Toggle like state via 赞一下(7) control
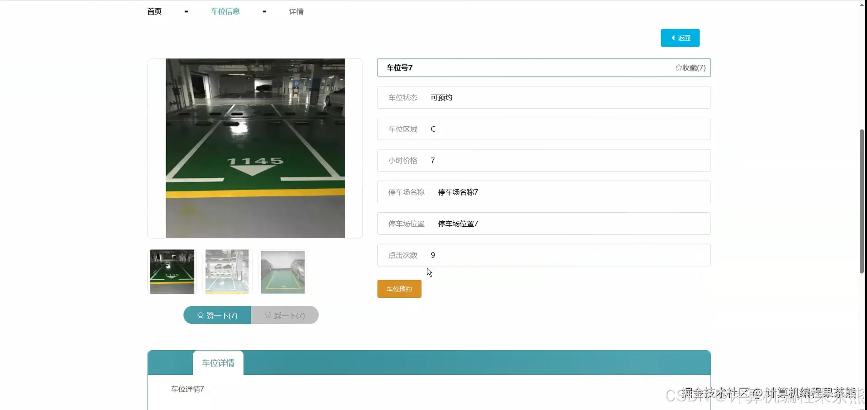Screen dimensions: 867x410 217,315
